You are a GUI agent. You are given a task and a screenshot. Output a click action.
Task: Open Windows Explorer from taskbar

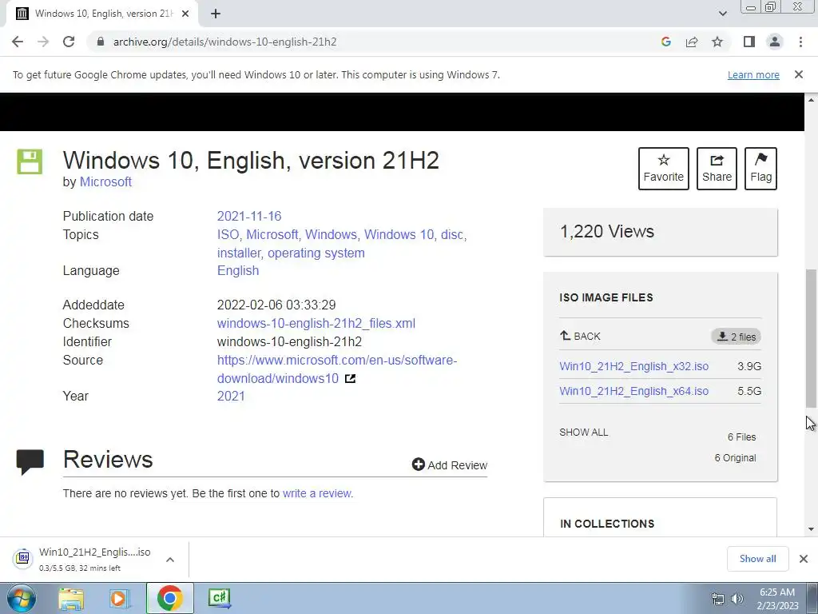[71, 598]
